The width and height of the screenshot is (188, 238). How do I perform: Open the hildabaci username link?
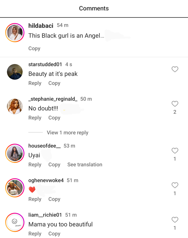coord(41,26)
